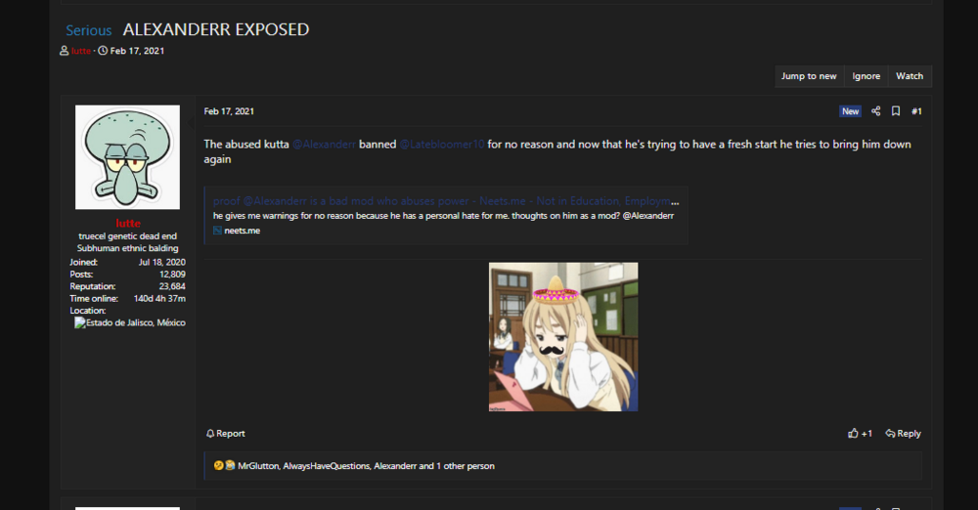Click the neets.me favicon in link preview

218,231
